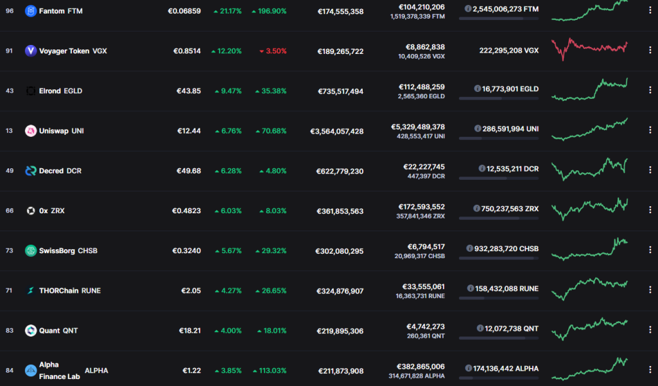The image size is (658, 386).
Task: Click the SwissBorg circulating supply progress bar
Action: [x=499, y=258]
